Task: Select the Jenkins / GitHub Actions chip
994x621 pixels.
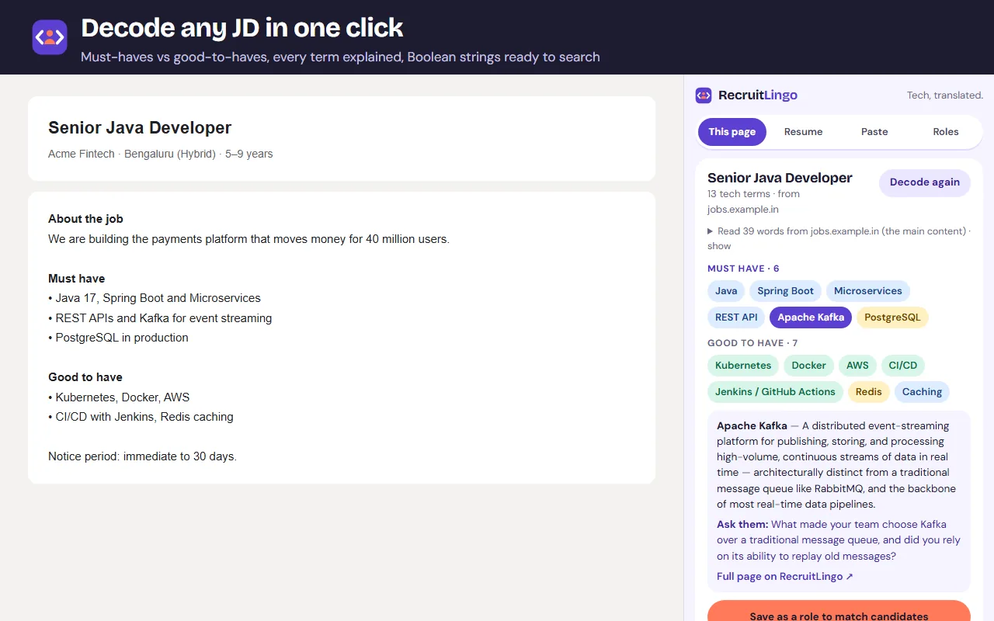Action: coord(775,392)
